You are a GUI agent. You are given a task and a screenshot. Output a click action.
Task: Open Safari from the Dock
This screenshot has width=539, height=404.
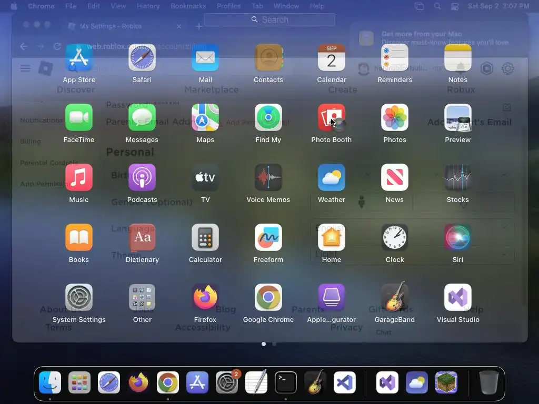[x=109, y=382]
